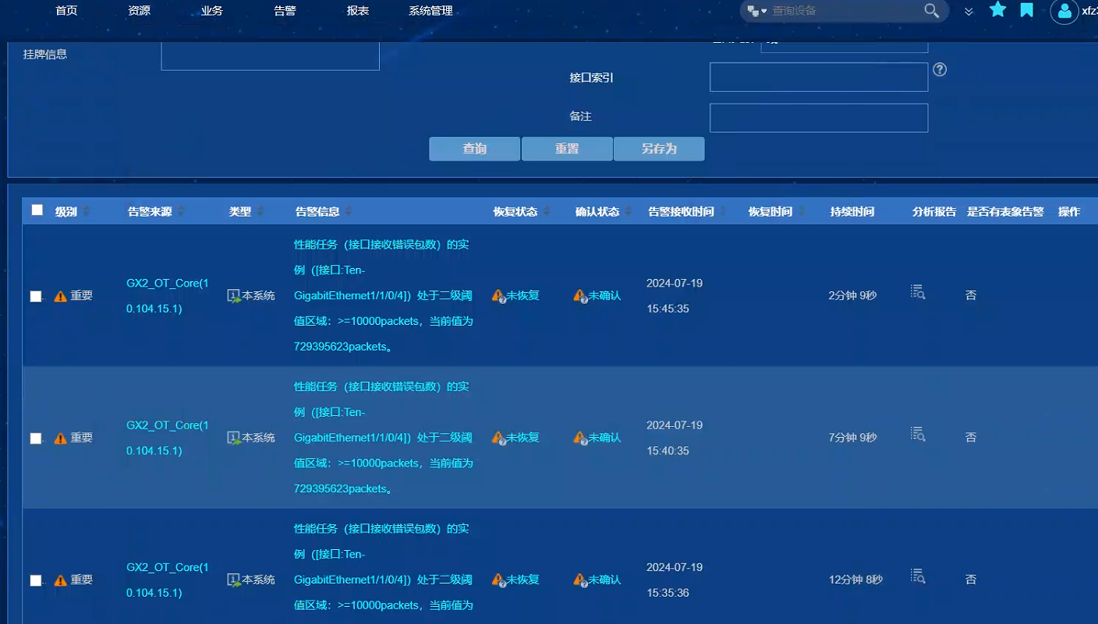Open alarm message link in 15:45:35 row

(384, 296)
